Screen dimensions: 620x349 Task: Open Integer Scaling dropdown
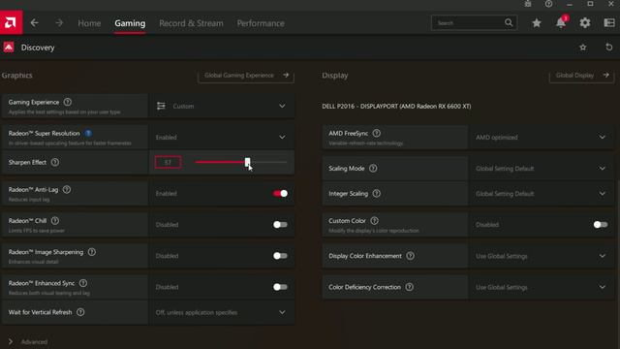(x=542, y=194)
